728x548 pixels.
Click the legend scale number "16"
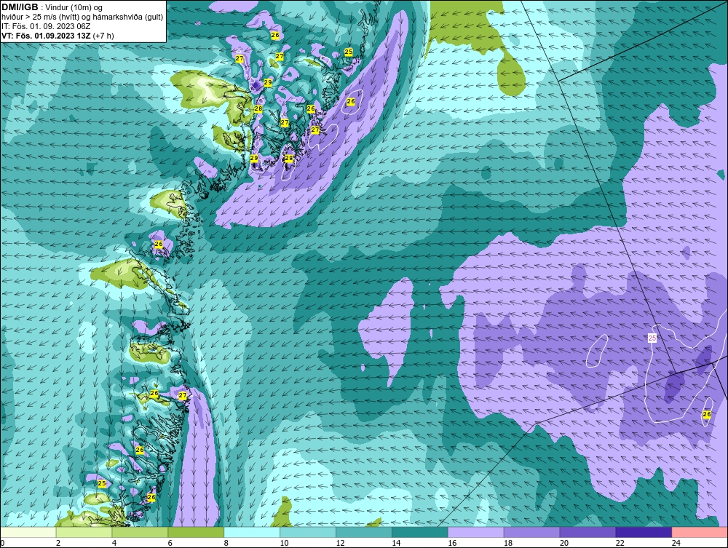click(452, 543)
